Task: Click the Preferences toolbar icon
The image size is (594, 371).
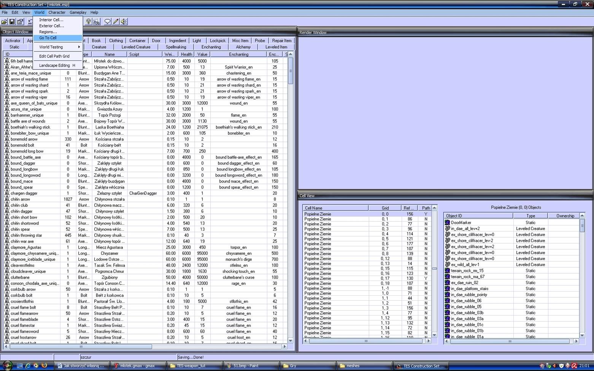Action: 20,22
